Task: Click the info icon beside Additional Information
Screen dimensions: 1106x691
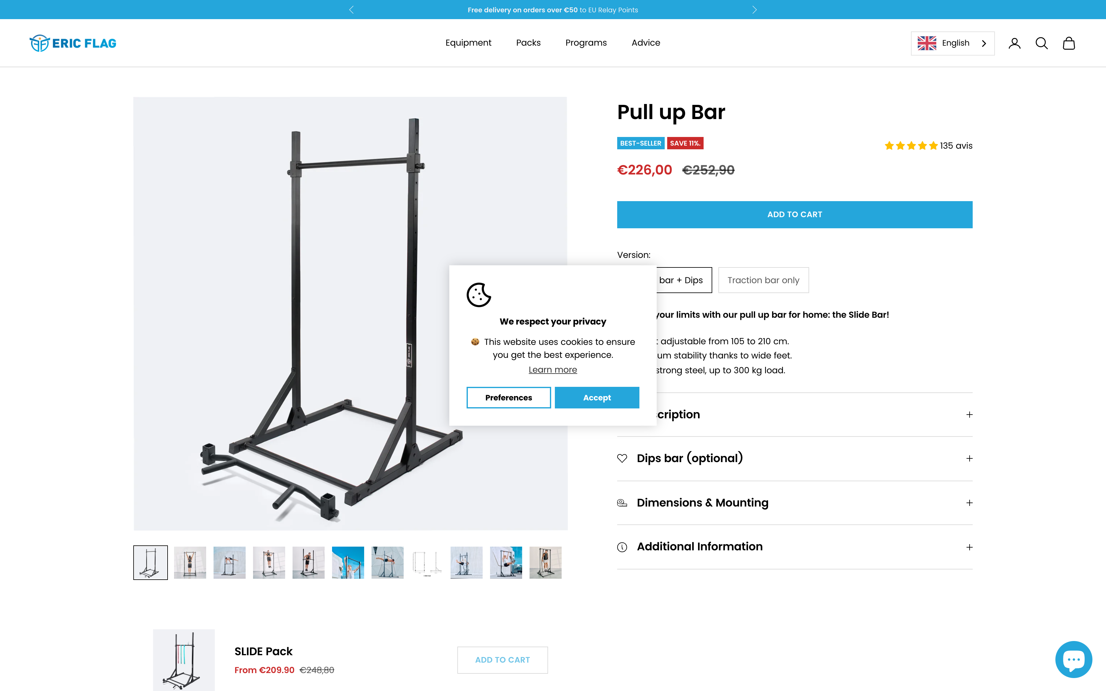Action: click(x=622, y=547)
